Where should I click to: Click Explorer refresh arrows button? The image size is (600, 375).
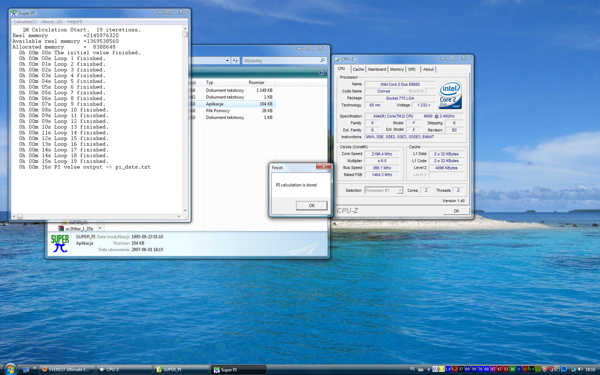tap(235, 60)
